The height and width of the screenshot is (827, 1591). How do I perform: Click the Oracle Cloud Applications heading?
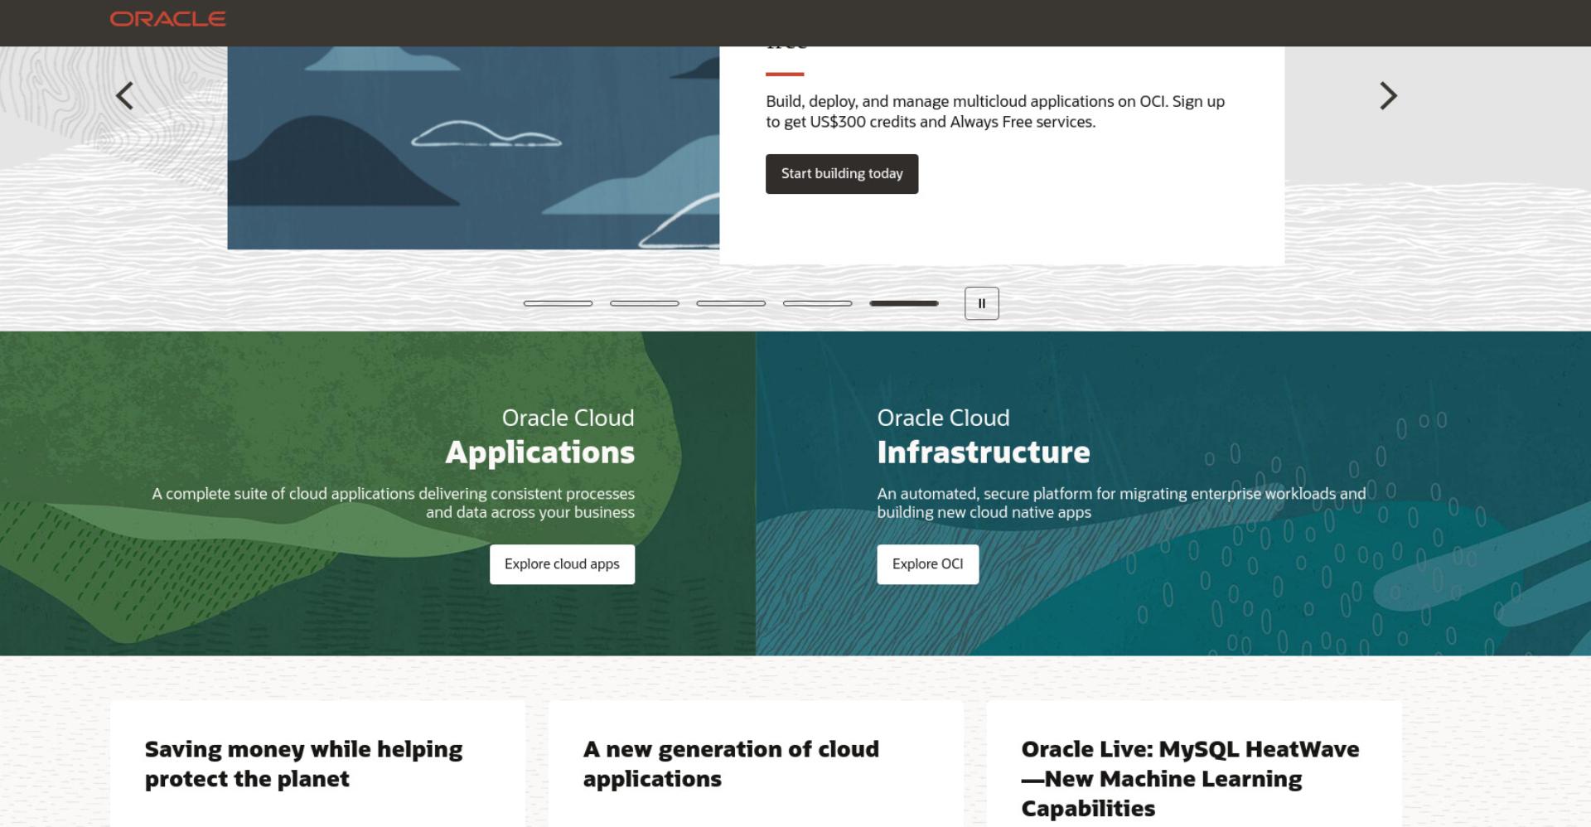539,437
